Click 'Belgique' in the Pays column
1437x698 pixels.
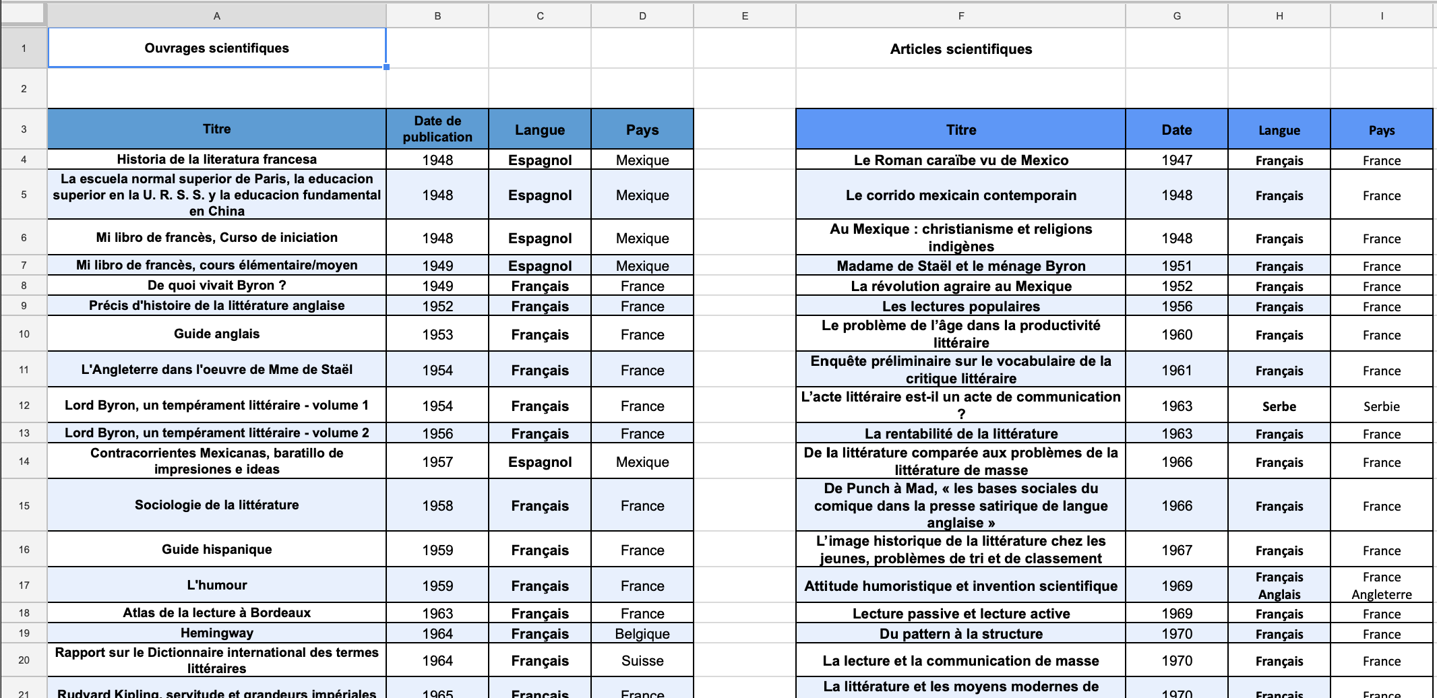pos(642,633)
